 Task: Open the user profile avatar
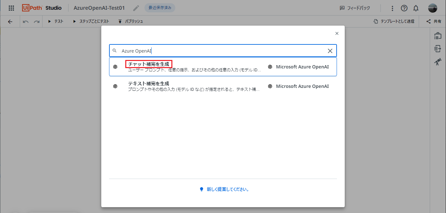(x=433, y=8)
